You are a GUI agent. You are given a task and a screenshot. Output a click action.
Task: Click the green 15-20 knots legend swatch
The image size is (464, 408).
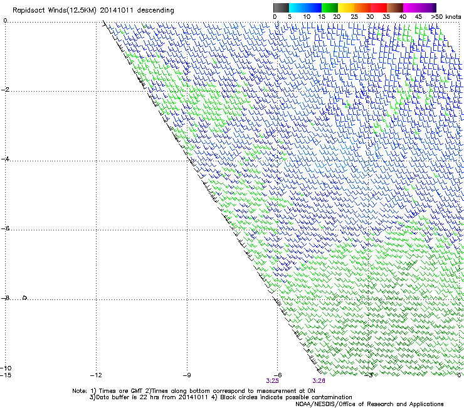pyautogui.click(x=330, y=8)
